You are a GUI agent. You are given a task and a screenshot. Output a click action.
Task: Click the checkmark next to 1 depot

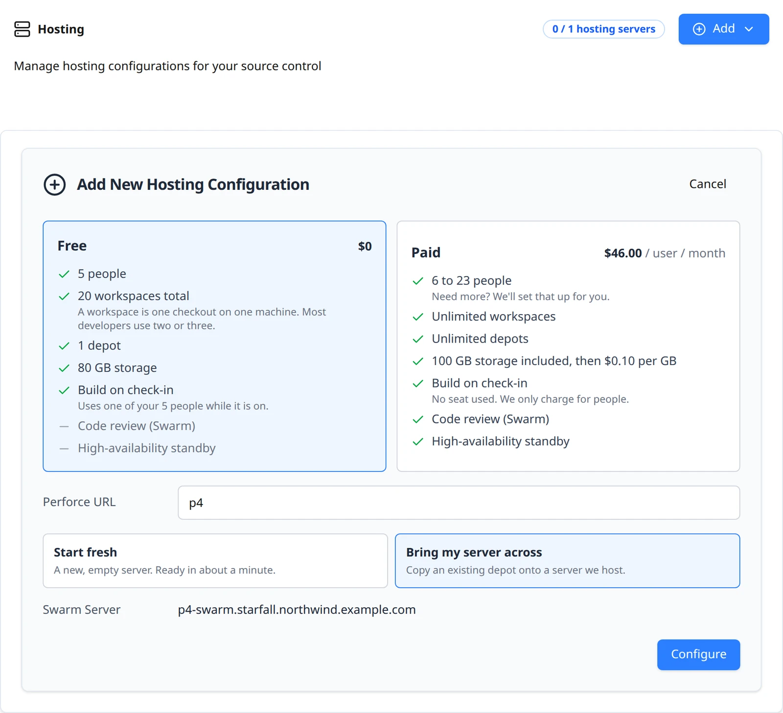[x=64, y=346]
